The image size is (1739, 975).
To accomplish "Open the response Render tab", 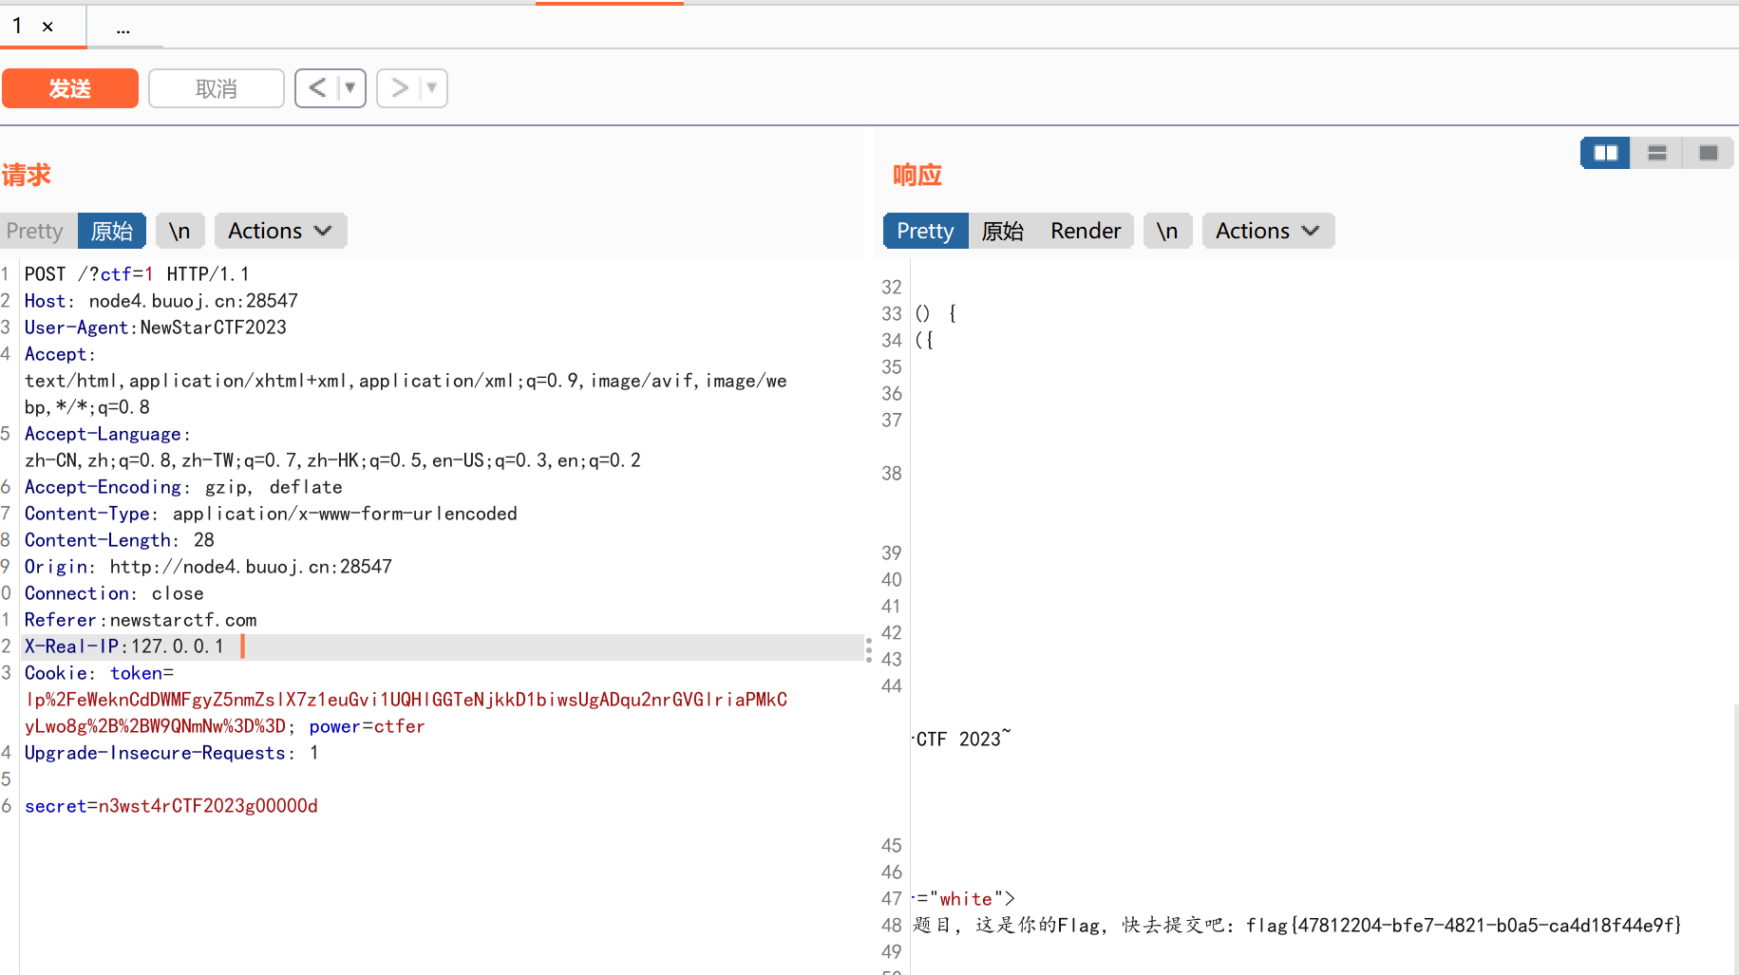I will (x=1085, y=231).
